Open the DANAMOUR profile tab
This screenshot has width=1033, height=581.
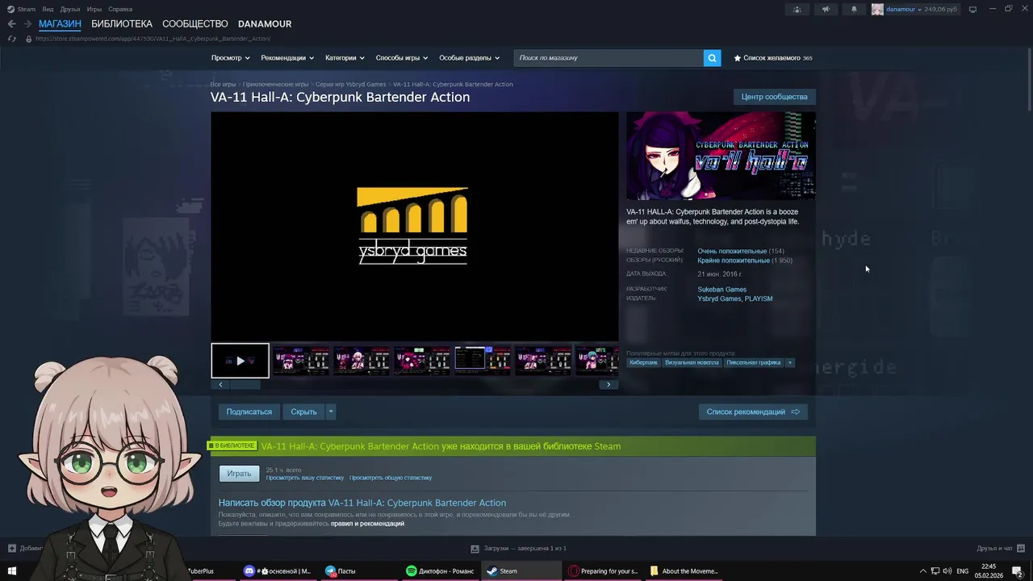point(265,24)
